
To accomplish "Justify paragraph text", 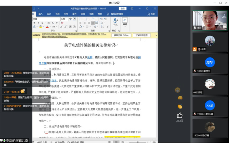I will pyautogui.click(x=93, y=23).
